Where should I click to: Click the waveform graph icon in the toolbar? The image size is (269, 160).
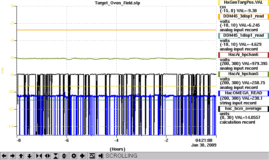coord(92,156)
